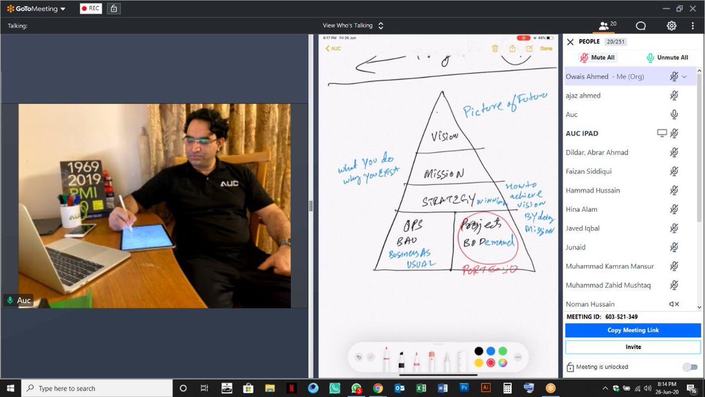Pick the green color swatch
The width and height of the screenshot is (705, 397).
click(502, 351)
